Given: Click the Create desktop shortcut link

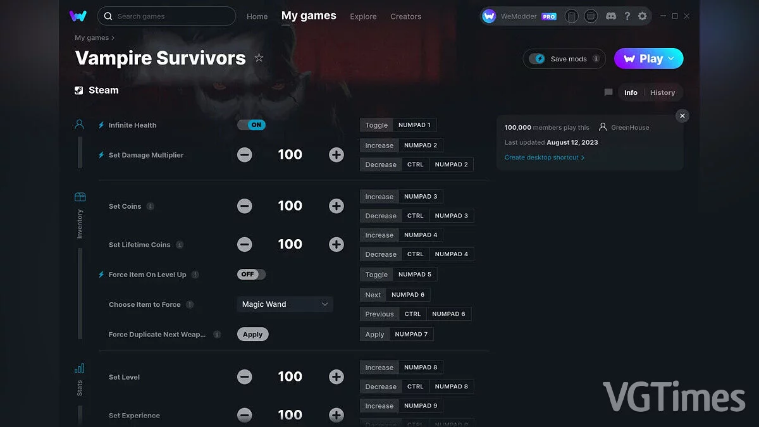Looking at the screenshot, I should click(543, 157).
